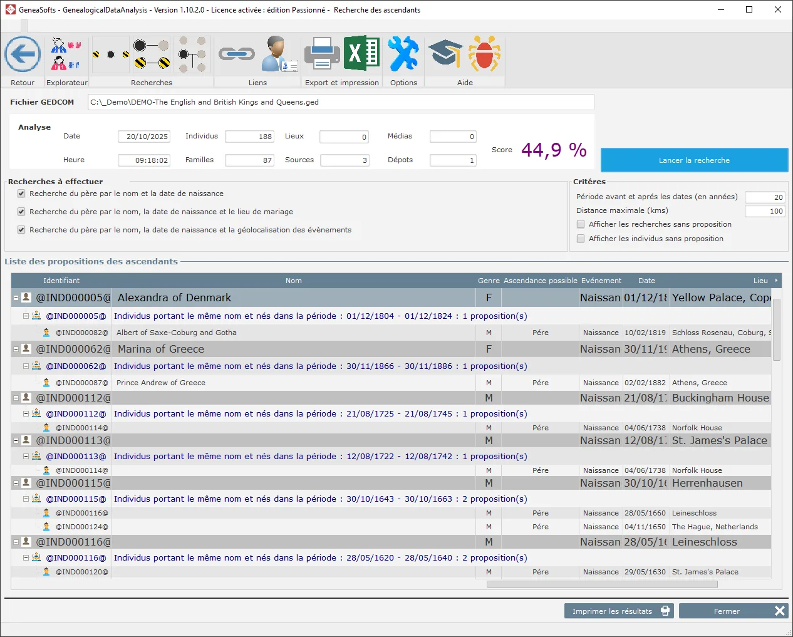Check 'Afficher les individus sans proposition'
The width and height of the screenshot is (793, 637).
(581, 239)
